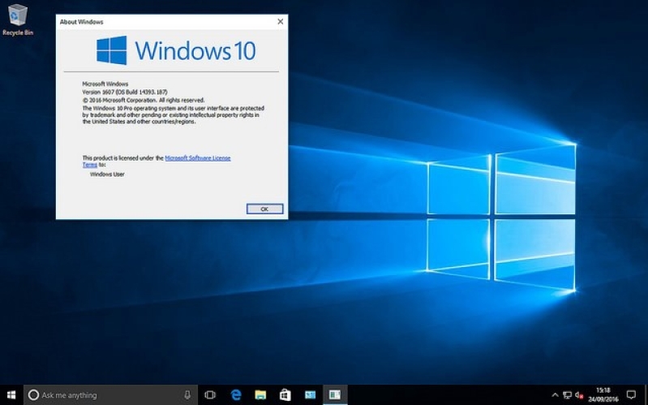The image size is (648, 405).
Task: Open Task View from the taskbar
Action: (210, 395)
